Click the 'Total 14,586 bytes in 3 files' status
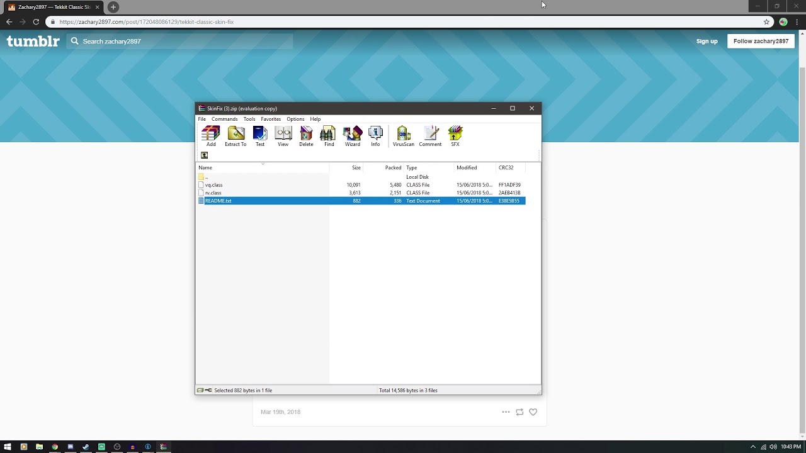The height and width of the screenshot is (453, 806). click(x=408, y=391)
